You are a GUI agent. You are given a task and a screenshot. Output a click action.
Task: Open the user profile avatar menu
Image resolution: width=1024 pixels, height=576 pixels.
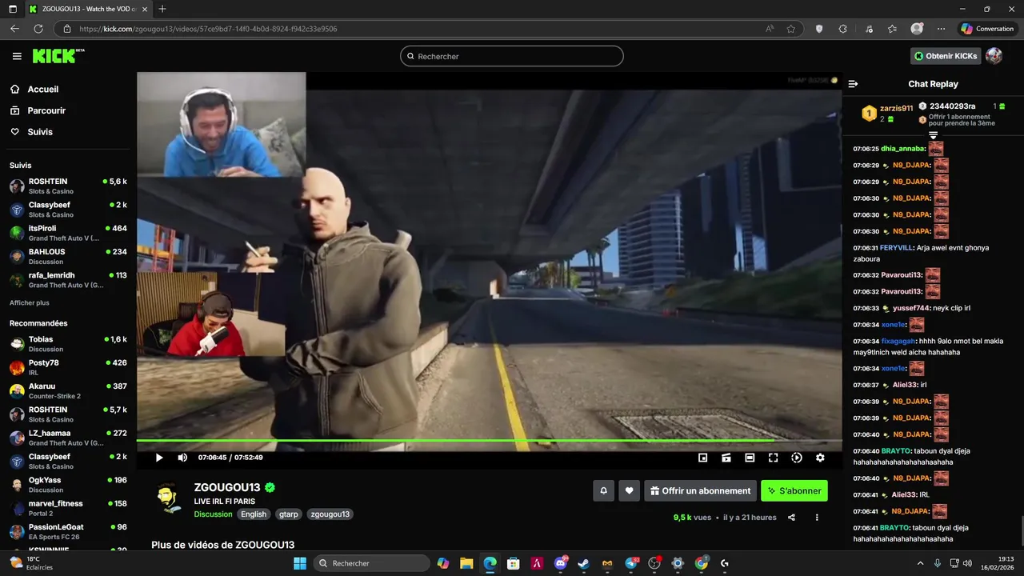[x=994, y=56]
